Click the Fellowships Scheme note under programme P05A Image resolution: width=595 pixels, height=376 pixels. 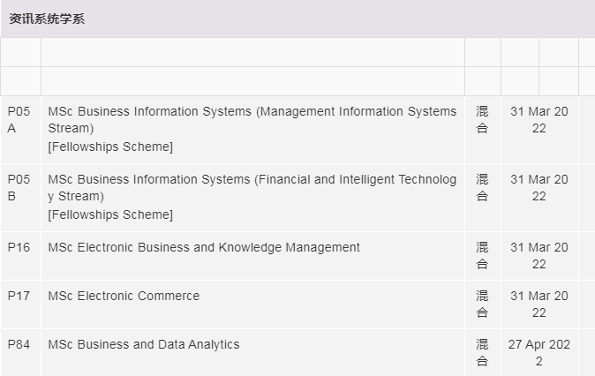pyautogui.click(x=110, y=147)
